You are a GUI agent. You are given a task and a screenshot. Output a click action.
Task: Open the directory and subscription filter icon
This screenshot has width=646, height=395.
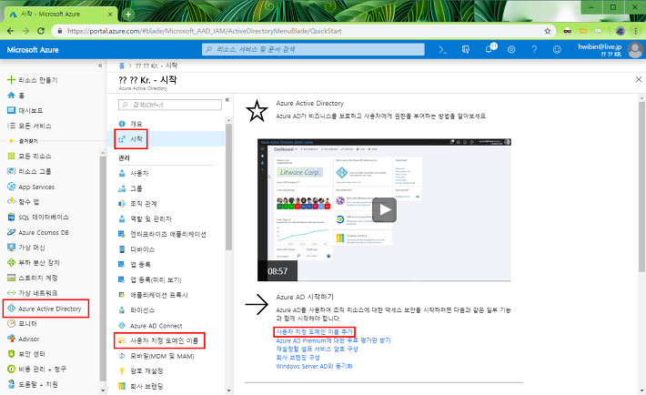point(466,49)
